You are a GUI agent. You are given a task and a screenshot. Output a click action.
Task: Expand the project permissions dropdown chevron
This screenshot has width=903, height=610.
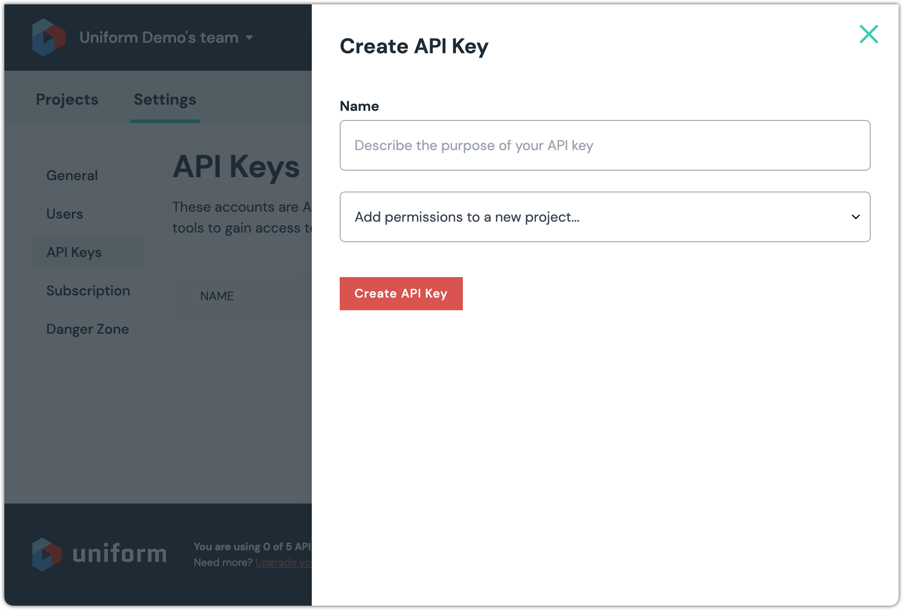point(855,217)
